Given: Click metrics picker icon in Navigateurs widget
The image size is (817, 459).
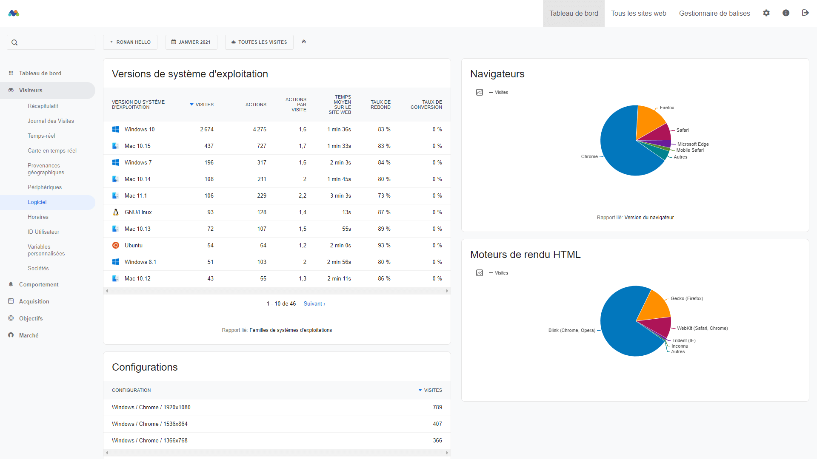Looking at the screenshot, I should click(480, 92).
